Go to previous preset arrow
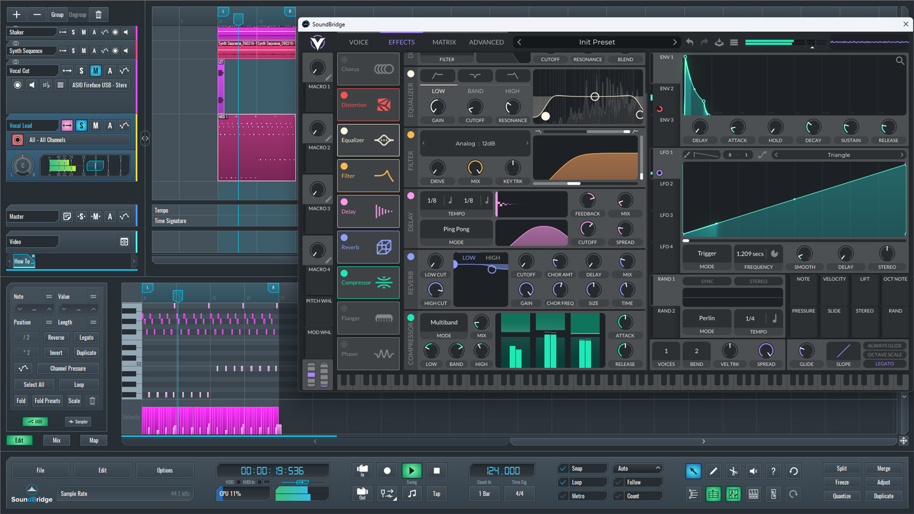 (x=519, y=42)
